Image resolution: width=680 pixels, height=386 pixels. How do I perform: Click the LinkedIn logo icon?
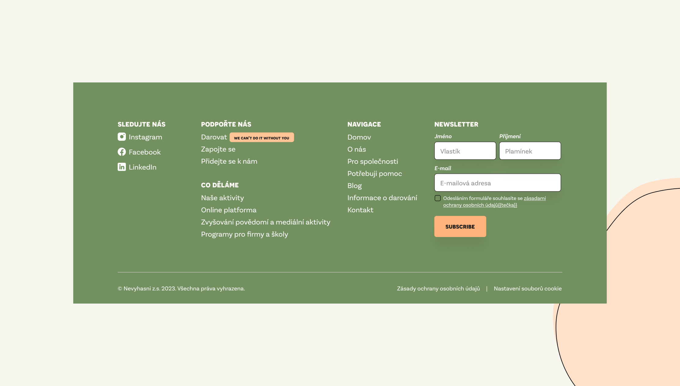click(x=122, y=167)
